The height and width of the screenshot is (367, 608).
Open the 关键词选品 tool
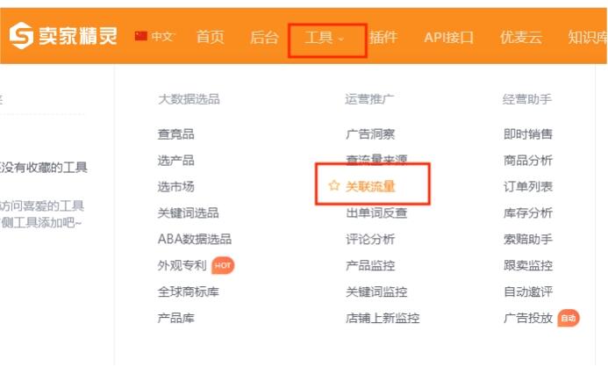point(188,213)
